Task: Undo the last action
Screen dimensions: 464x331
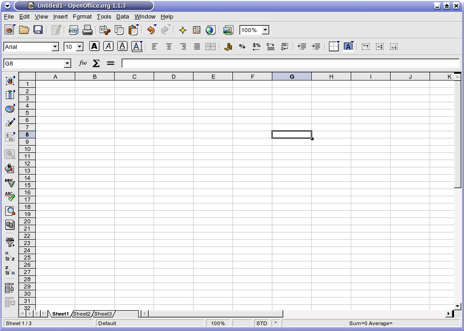Action: pos(151,30)
